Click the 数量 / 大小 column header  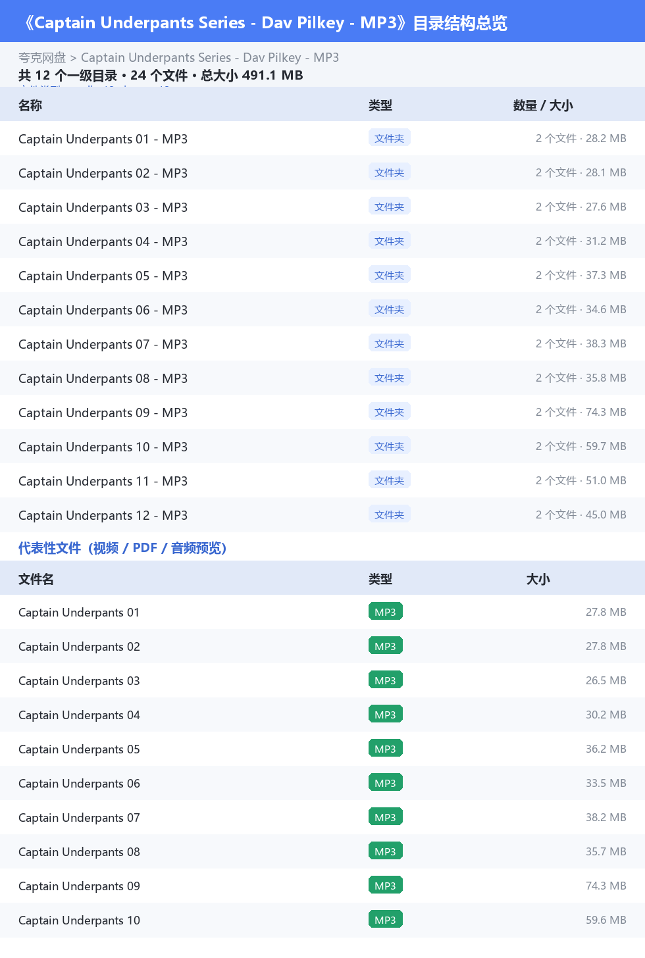[x=543, y=105]
